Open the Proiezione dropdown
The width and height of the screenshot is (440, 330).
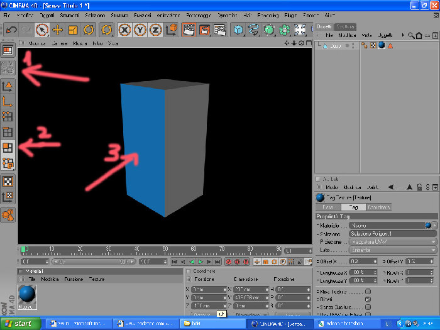tap(393, 241)
